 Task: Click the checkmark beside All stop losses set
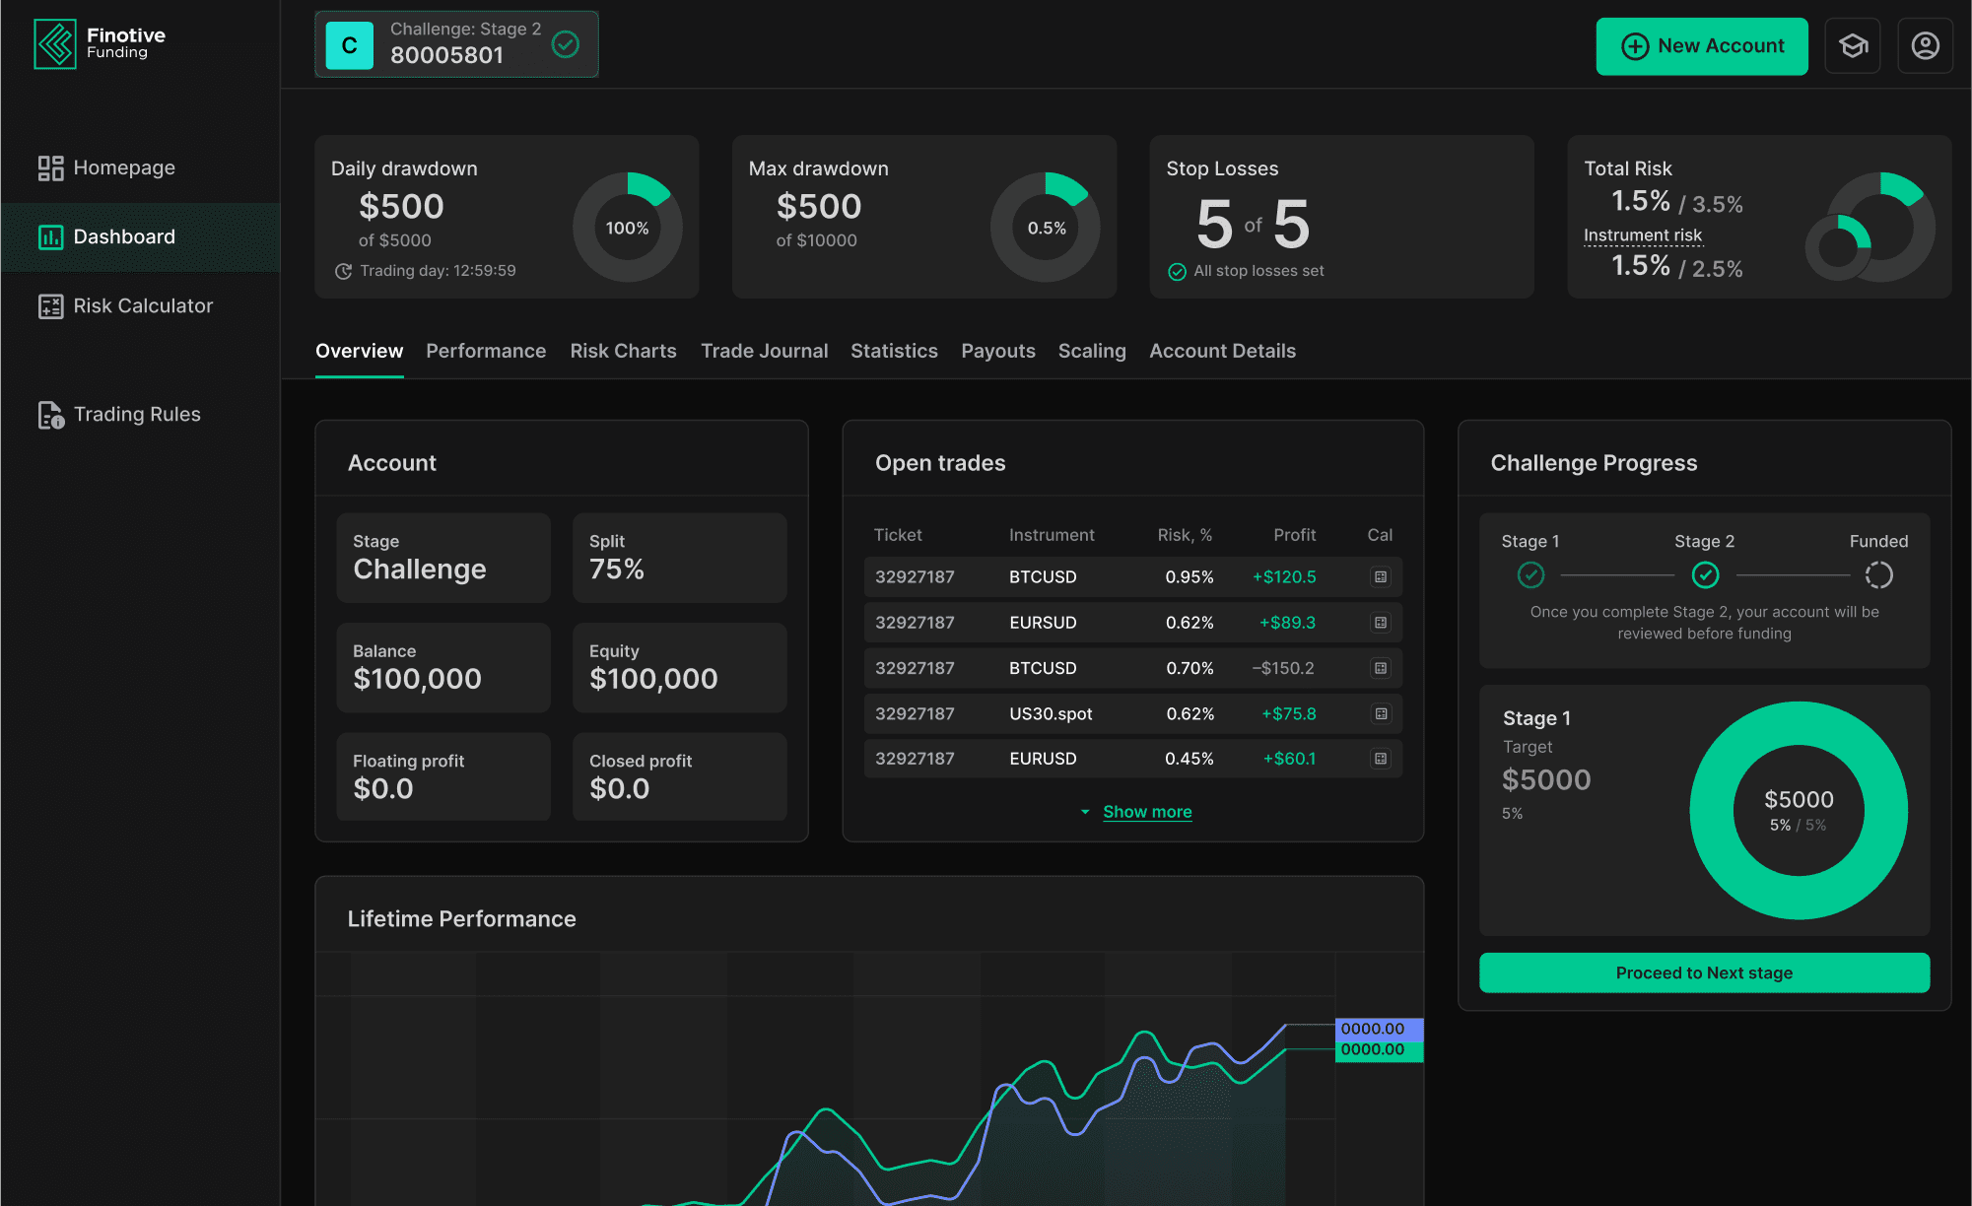(x=1178, y=270)
